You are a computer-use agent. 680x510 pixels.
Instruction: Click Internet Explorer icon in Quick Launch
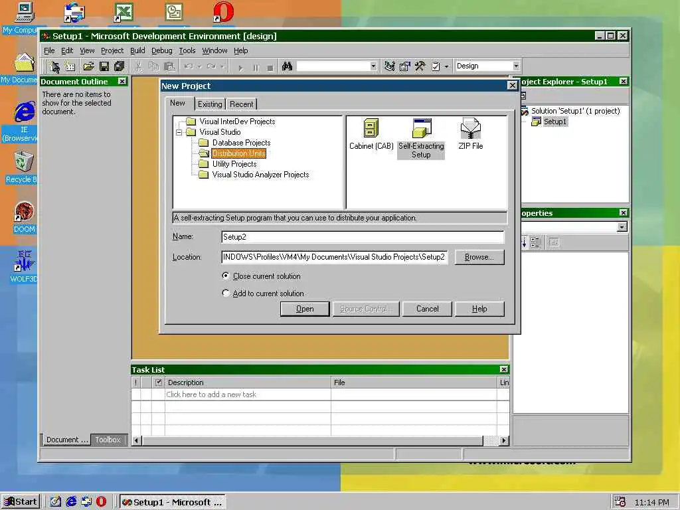tap(71, 502)
